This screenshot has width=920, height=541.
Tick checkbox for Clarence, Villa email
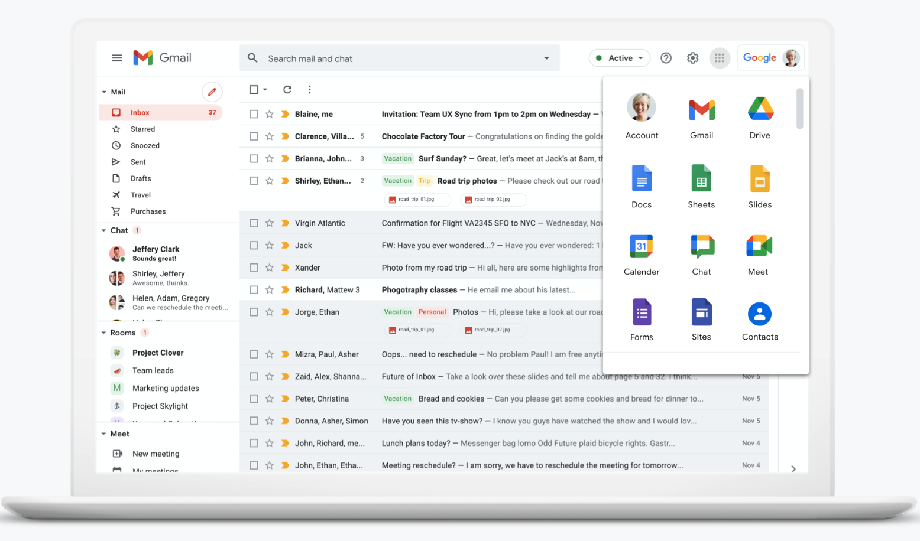click(254, 136)
